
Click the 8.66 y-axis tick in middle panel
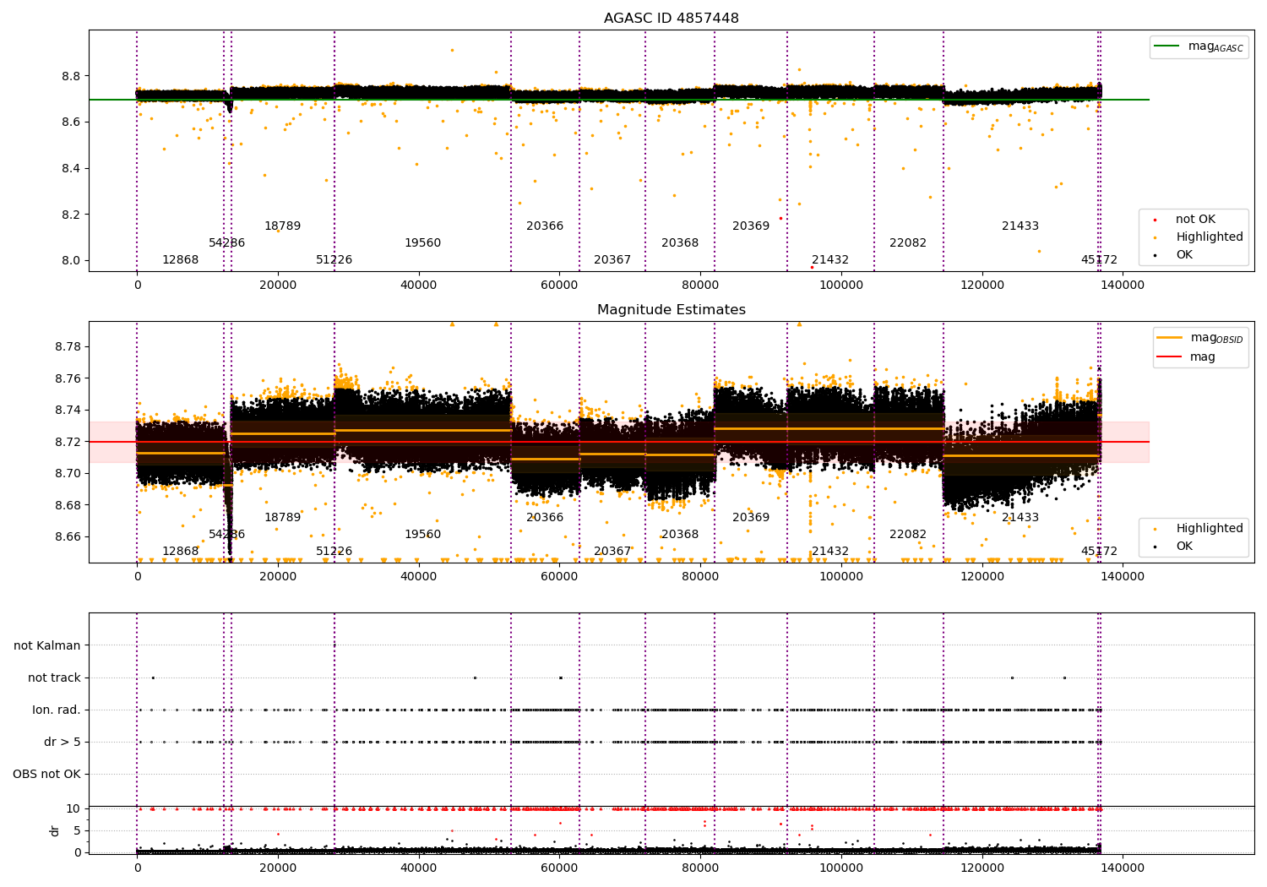68,537
